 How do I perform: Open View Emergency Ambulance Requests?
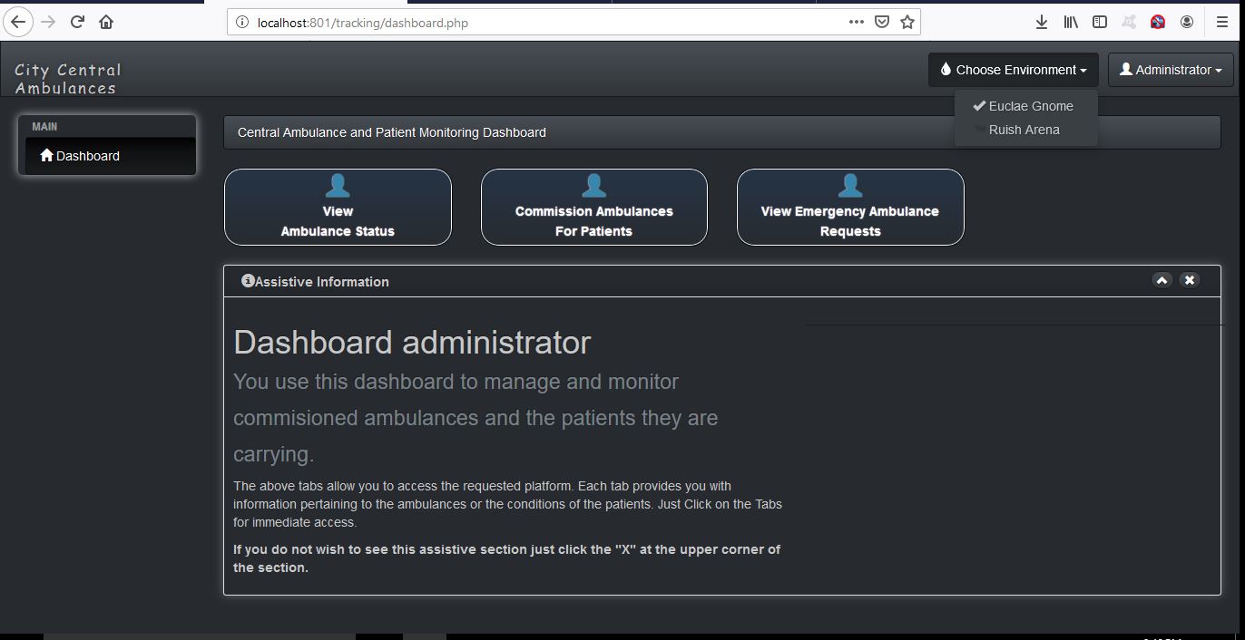tap(850, 208)
